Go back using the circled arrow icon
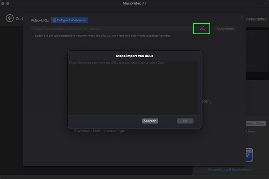Screen dimensions: 269x179 [x=10, y=18]
